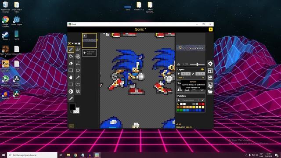This screenshot has width=281, height=158.
Task: Click Add new frame button
Action: tap(90, 53)
